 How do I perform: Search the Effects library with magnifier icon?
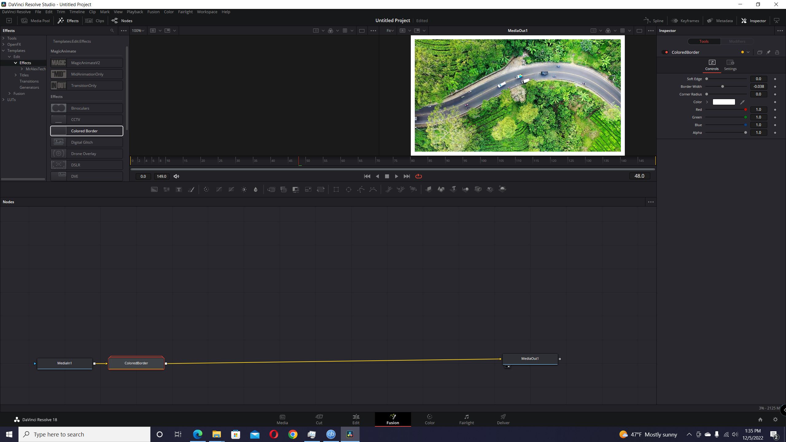click(112, 31)
